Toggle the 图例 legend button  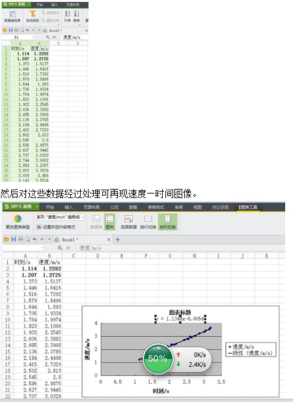click(x=109, y=222)
